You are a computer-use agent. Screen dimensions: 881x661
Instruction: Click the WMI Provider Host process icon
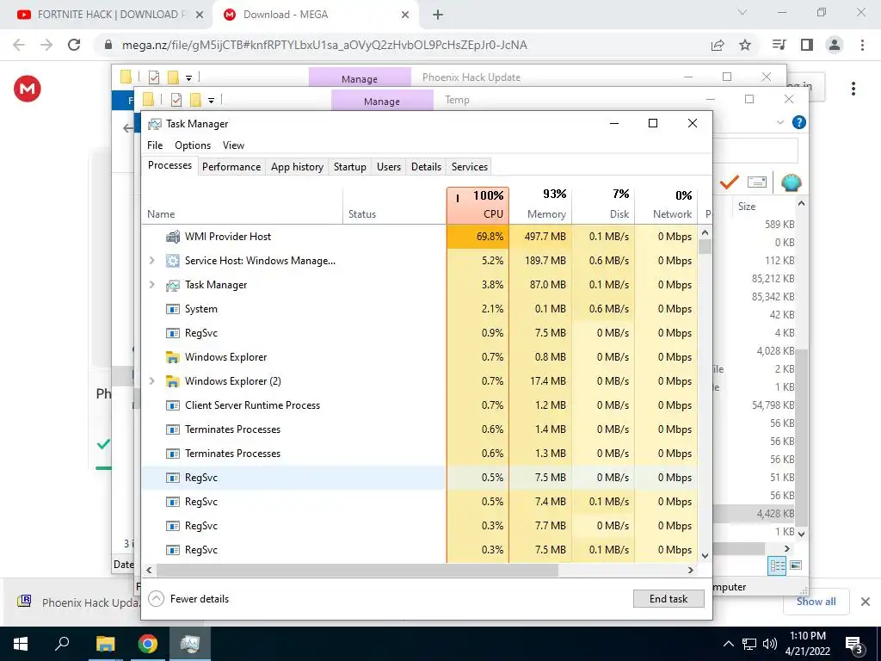tap(172, 237)
